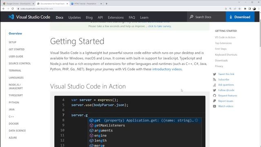Image resolution: width=261 pixels, height=147 pixels.
Task: Open the Chrome three-dot menu
Action: click(259, 9)
